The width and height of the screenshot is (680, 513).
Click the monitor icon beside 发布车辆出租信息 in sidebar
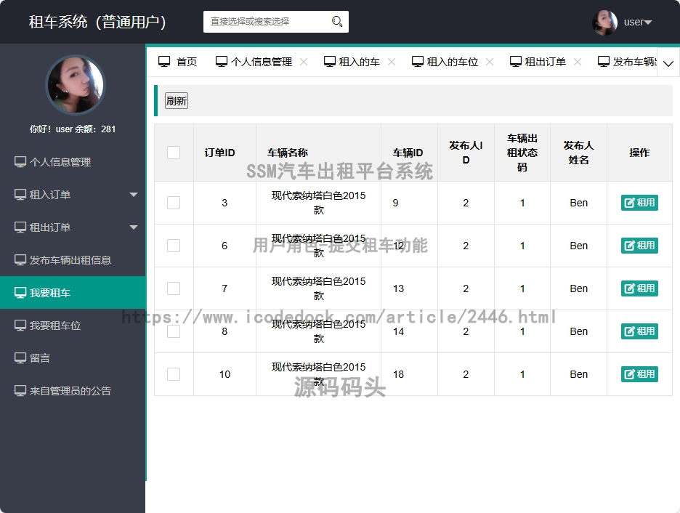(20, 260)
